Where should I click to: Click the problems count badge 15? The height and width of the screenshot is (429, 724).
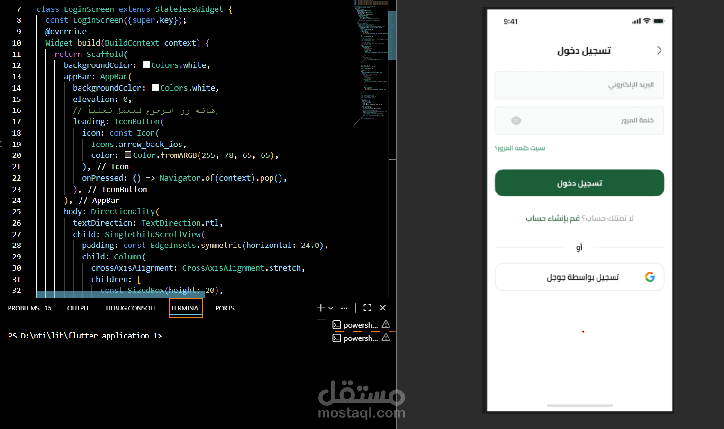click(x=48, y=308)
